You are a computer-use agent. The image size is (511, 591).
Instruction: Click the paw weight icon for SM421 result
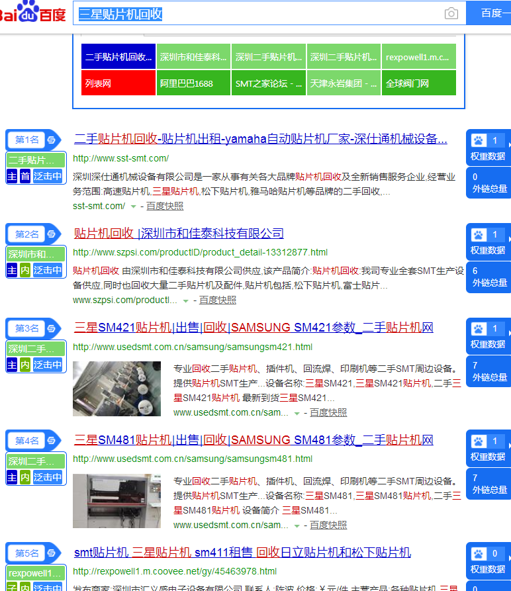point(478,329)
